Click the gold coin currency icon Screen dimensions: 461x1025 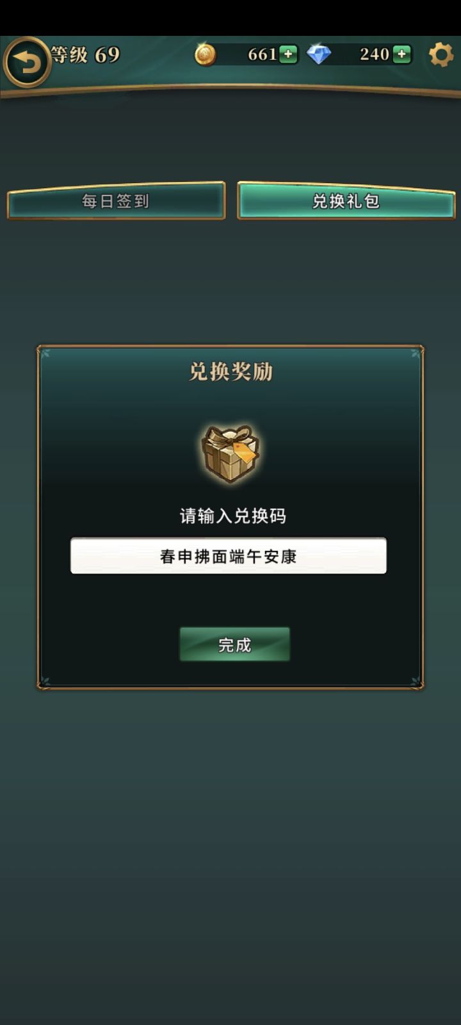205,54
